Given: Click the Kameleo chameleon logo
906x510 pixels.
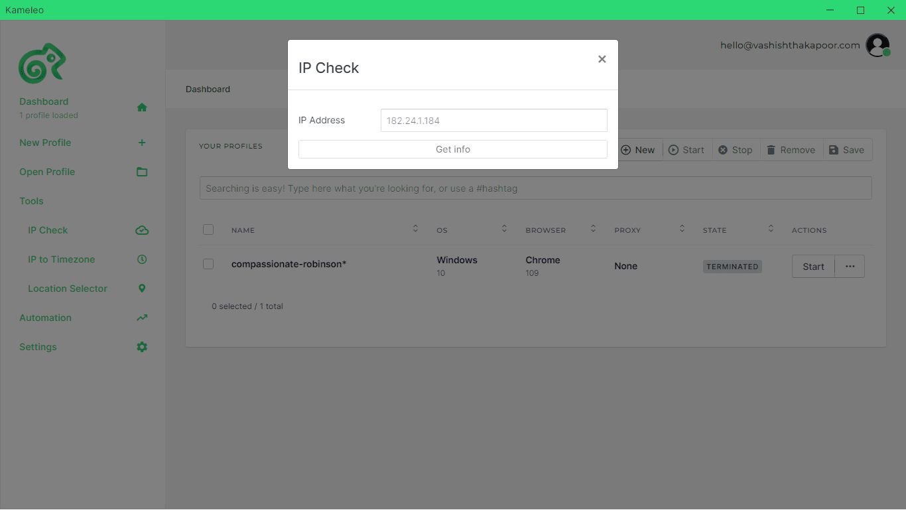Looking at the screenshot, I should pyautogui.click(x=42, y=64).
